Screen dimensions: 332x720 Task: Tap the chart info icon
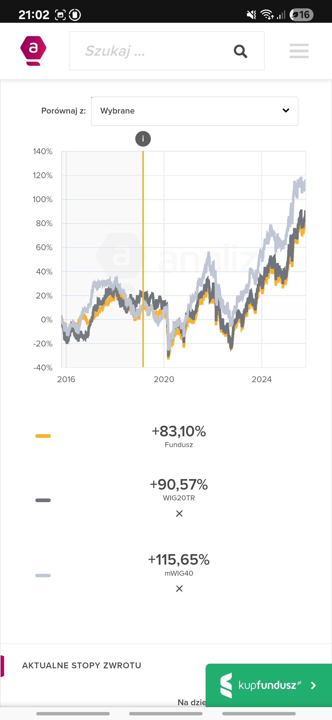143,139
